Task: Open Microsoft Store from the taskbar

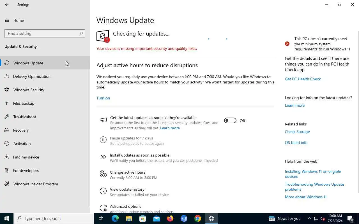Action: click(142, 218)
